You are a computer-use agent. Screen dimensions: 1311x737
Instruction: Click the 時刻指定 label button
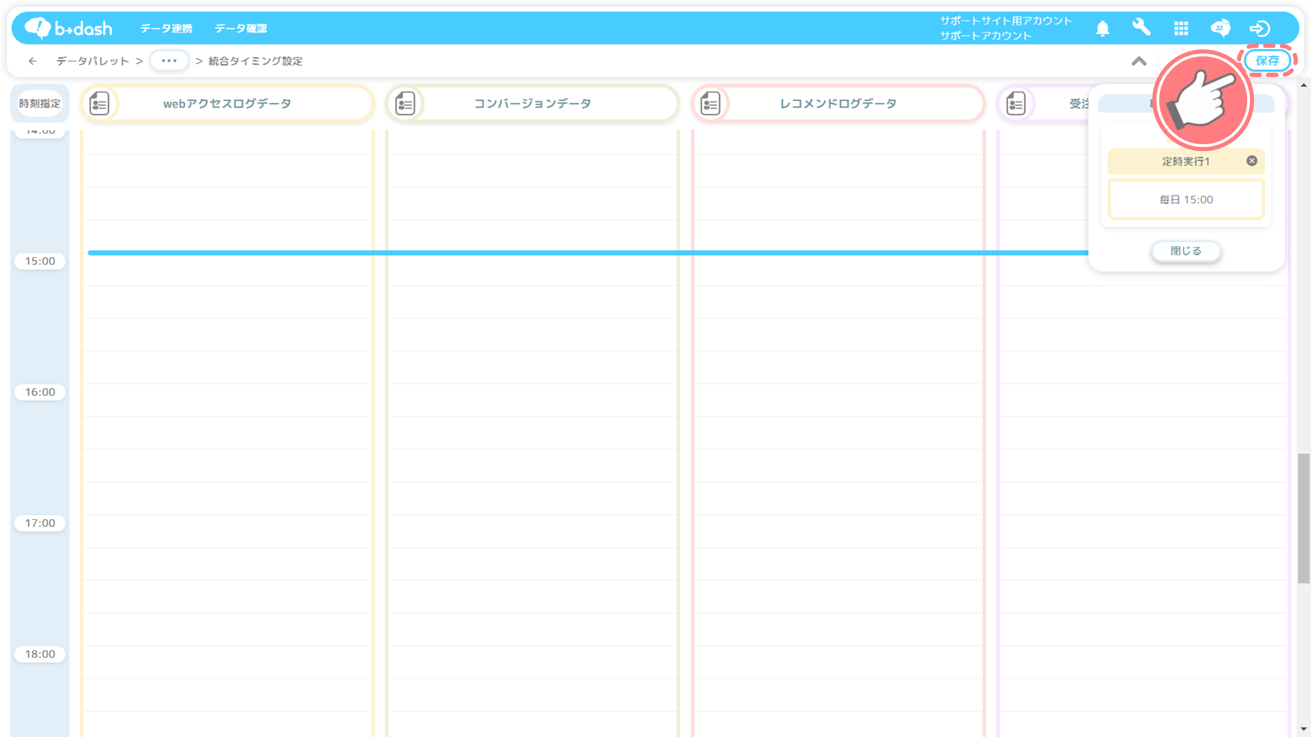point(40,103)
